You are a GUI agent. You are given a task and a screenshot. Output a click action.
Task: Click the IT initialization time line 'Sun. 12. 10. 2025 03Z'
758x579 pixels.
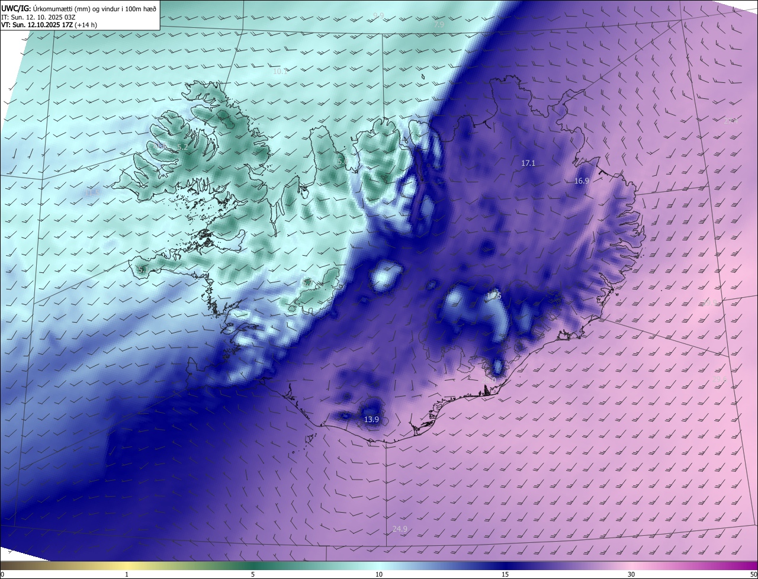[43, 17]
